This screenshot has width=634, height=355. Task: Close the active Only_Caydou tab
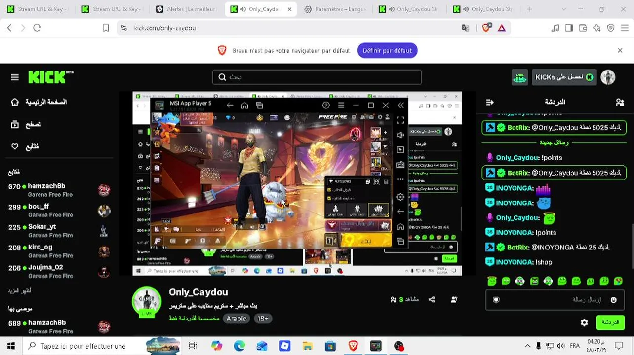[289, 9]
